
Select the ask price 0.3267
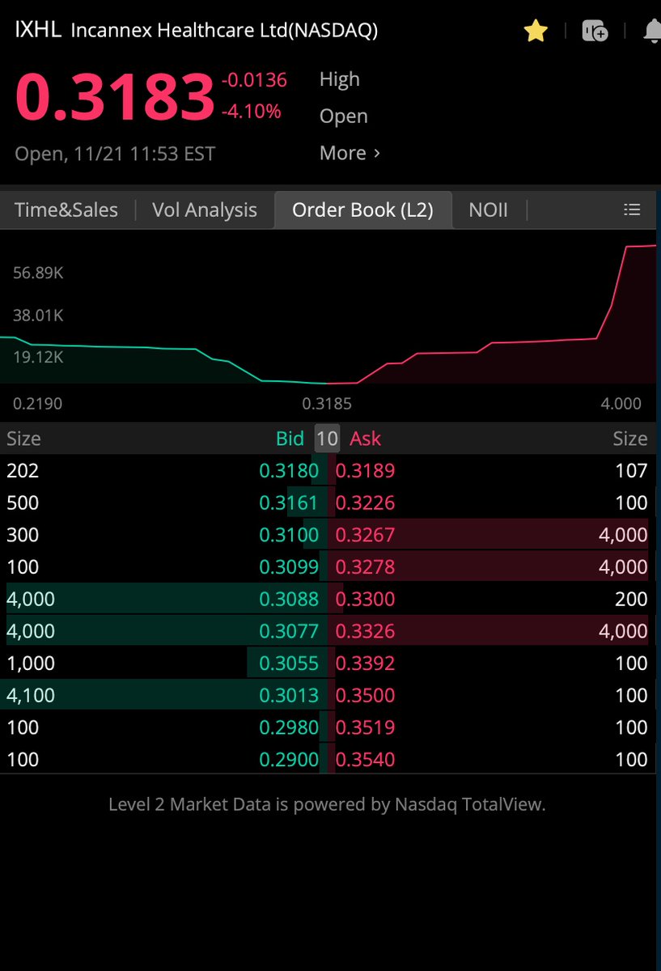click(365, 535)
